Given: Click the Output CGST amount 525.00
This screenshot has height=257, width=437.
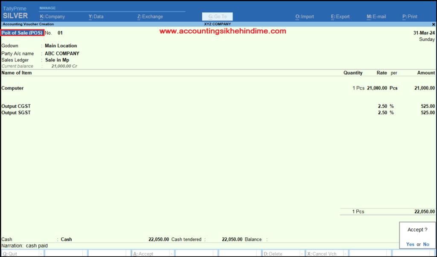Looking at the screenshot, I should click(428, 106).
